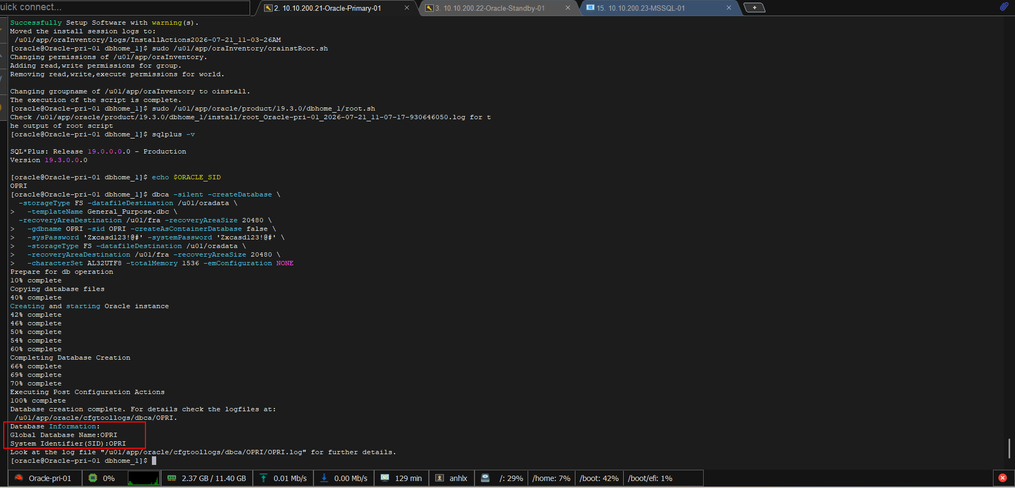Screen dimensions: 1015x488
Task: Click the paperclip attach icon at top right
Action: 1004,6
